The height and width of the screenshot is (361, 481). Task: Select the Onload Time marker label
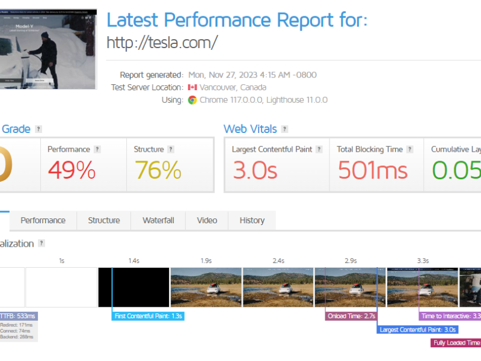(x=352, y=316)
